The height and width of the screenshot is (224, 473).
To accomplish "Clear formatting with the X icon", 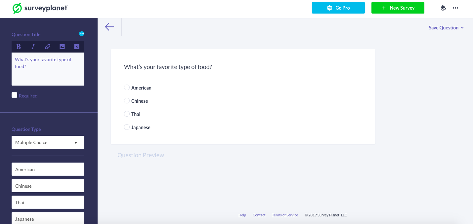I will pos(77,47).
